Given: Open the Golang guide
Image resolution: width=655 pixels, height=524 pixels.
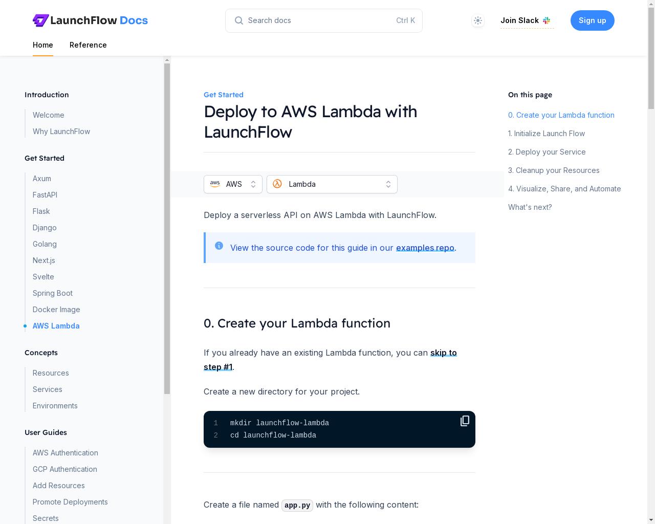Looking at the screenshot, I should coord(45,244).
